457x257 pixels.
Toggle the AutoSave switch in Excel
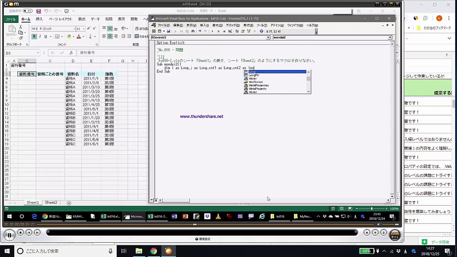point(28,11)
